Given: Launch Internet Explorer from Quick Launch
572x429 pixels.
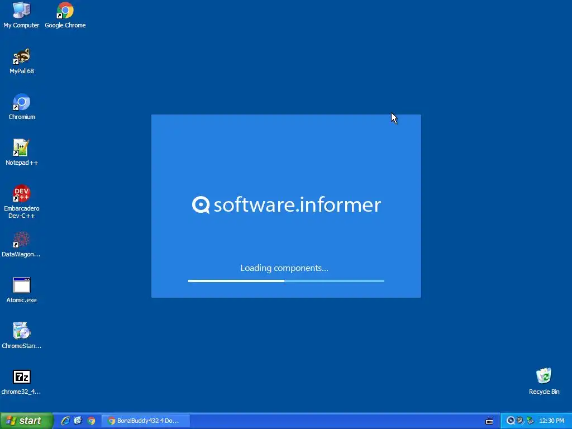Looking at the screenshot, I should click(65, 421).
